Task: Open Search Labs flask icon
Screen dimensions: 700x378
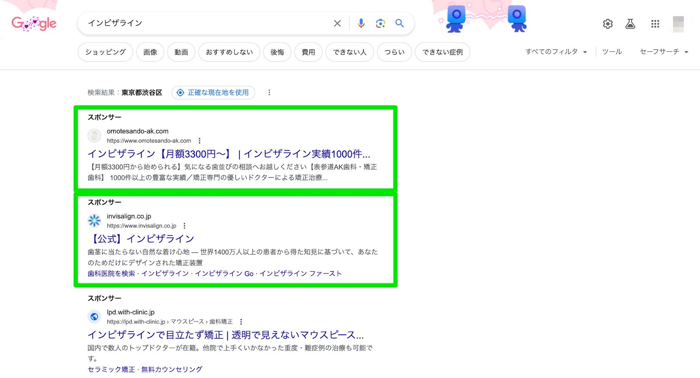Action: click(x=630, y=24)
